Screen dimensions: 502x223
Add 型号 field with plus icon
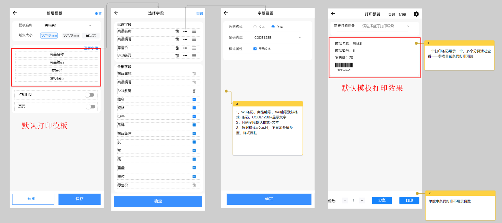coord(194,116)
